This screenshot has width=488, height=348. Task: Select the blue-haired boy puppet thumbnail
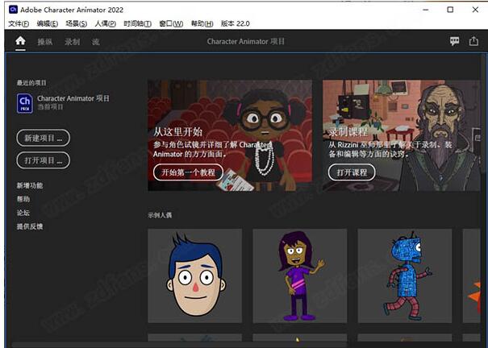pos(195,276)
